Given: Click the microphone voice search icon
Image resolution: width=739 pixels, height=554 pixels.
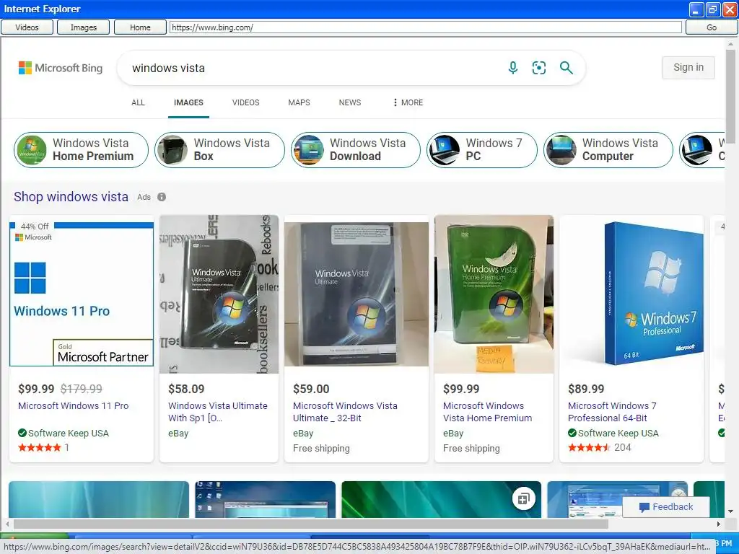Looking at the screenshot, I should coord(513,68).
